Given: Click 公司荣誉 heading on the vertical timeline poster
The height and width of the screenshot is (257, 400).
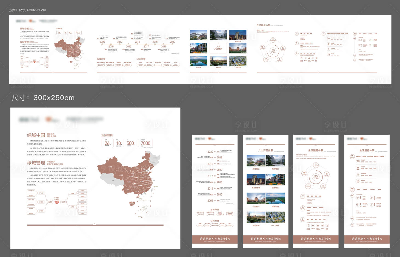Looking at the screenshot, I should pos(215,221).
